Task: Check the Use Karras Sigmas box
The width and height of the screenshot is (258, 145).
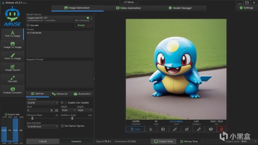Action: [x=62, y=126]
